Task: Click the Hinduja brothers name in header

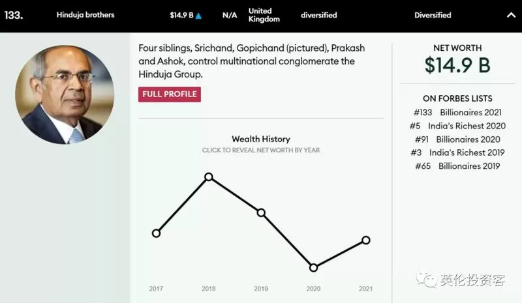Action: click(85, 15)
